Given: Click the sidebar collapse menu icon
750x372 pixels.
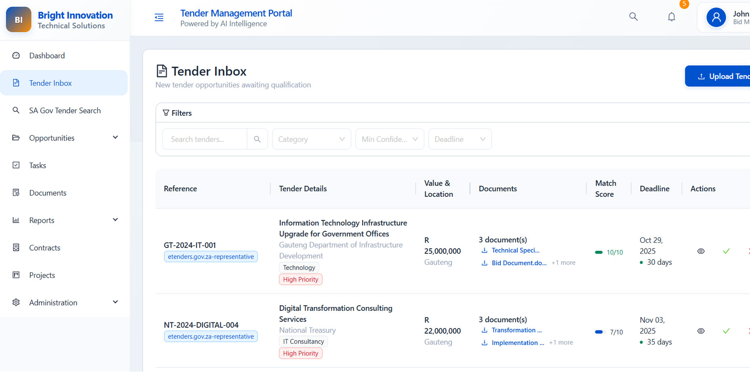Looking at the screenshot, I should click(159, 17).
